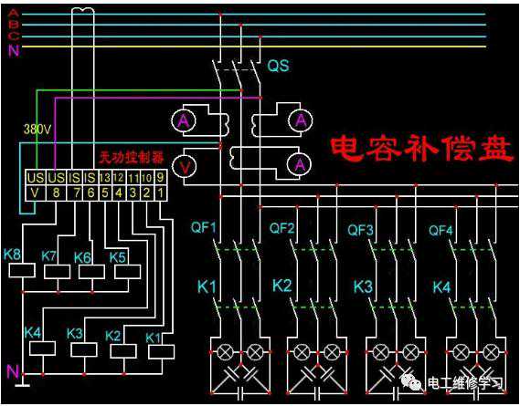Viewport: 520px width, 406px height.
Task: Click the 无功控制器 red label
Action: tap(131, 158)
